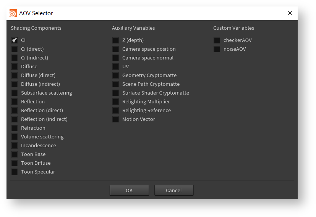Select Surface Shader Cryptomatte checkbox
316x217 pixels.
pyautogui.click(x=116, y=93)
